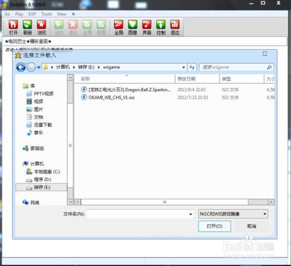Viewport: 291px width, 266px height.
Task: Minimize the Dolphin window
Action: tap(251, 3)
